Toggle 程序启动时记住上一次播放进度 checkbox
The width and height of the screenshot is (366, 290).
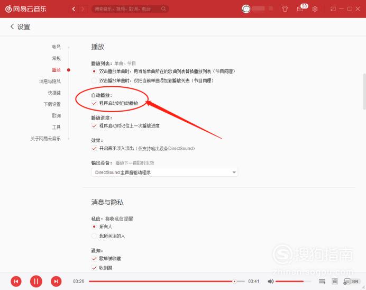click(x=94, y=125)
